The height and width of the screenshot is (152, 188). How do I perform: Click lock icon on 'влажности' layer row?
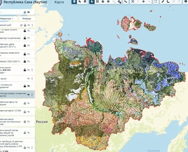pos(25,54)
